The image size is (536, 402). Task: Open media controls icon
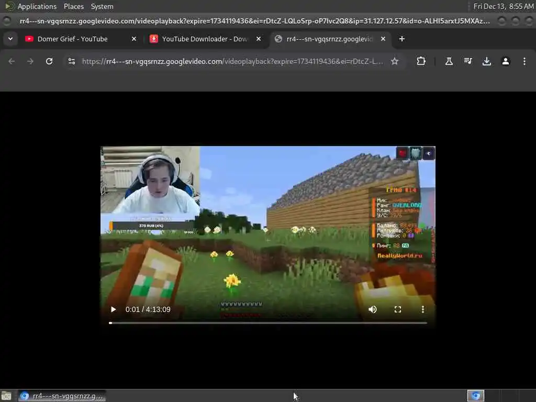click(468, 61)
